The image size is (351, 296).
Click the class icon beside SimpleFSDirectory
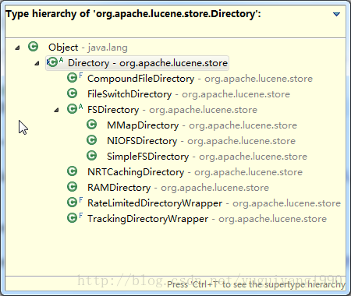91,156
